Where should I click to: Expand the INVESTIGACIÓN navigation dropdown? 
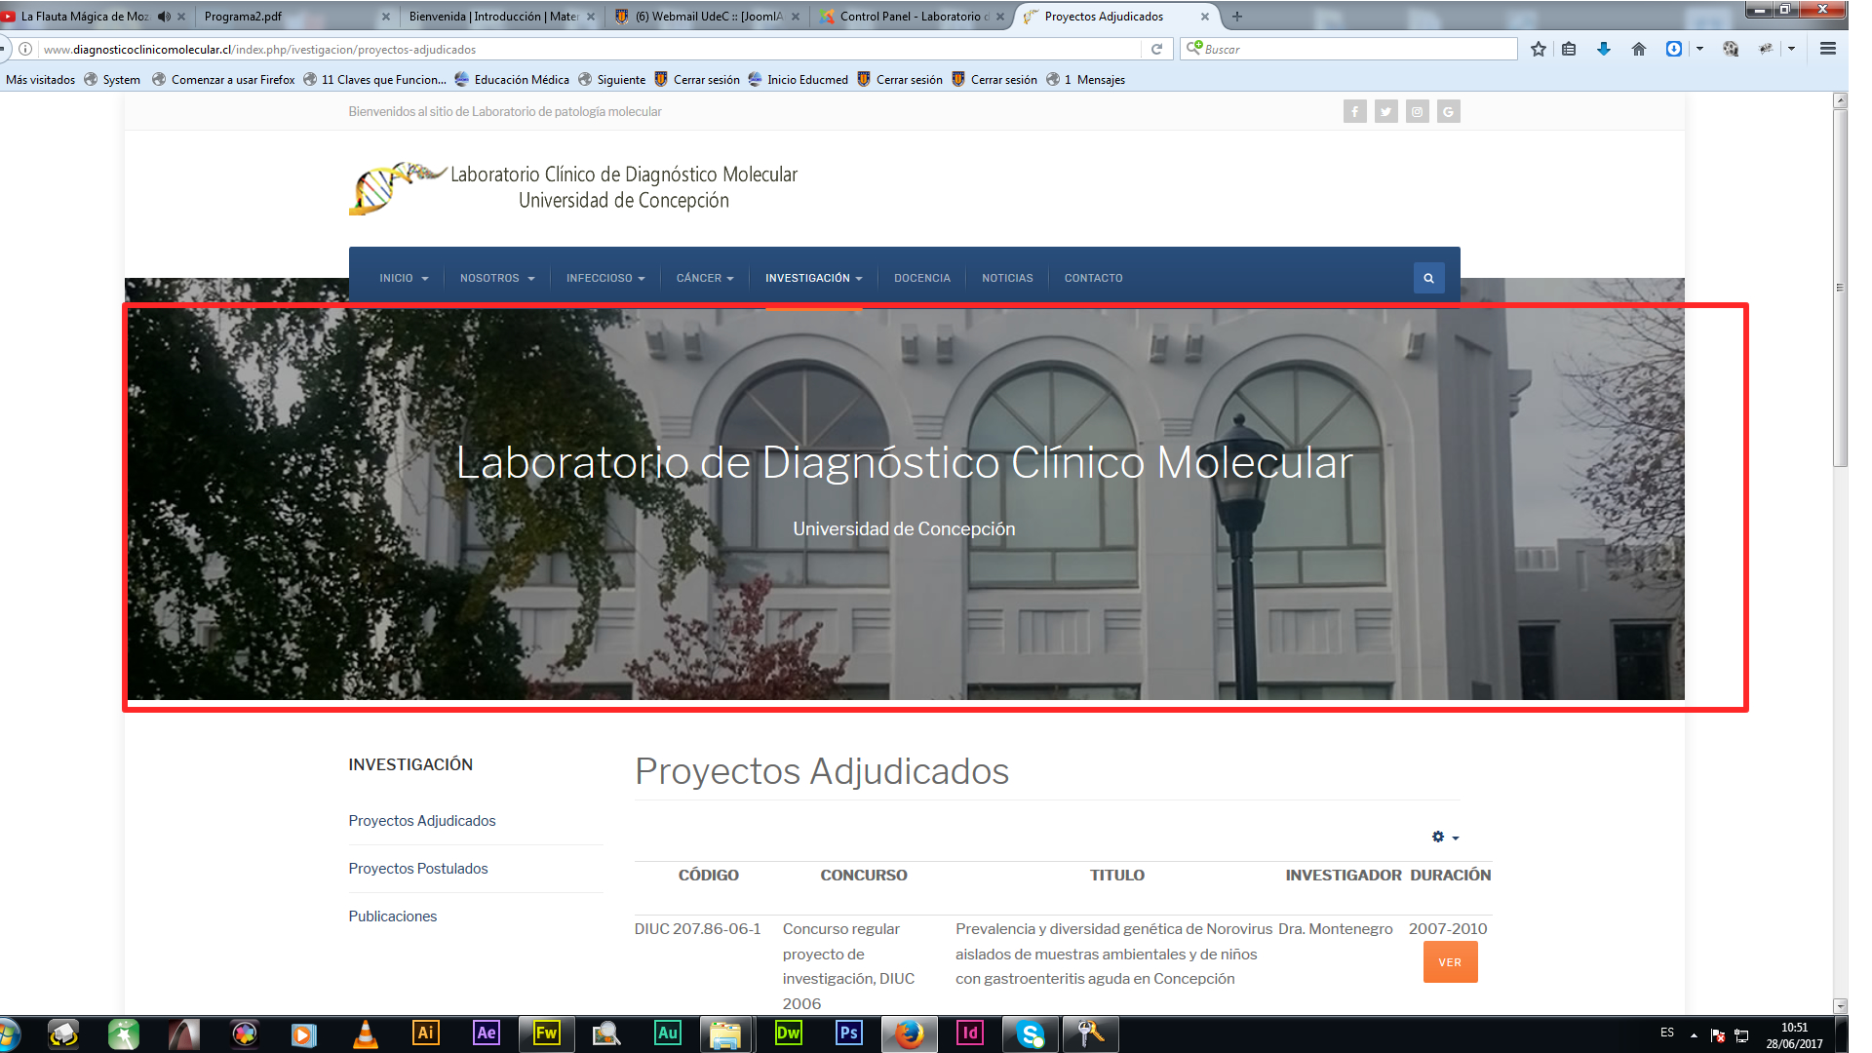click(x=813, y=278)
